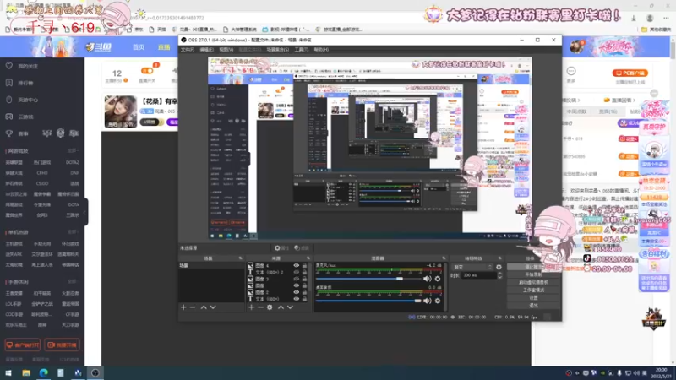Remove selected scene with minus icon
Image resolution: width=676 pixels, height=380 pixels.
193,307
